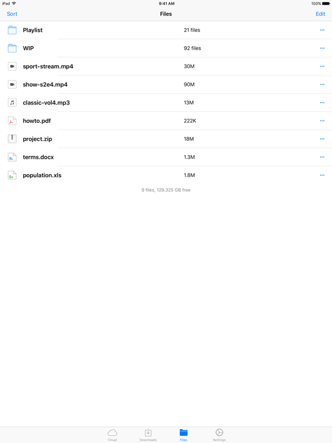Open the Sort options
Viewport: 332px width, 443px height.
click(12, 14)
